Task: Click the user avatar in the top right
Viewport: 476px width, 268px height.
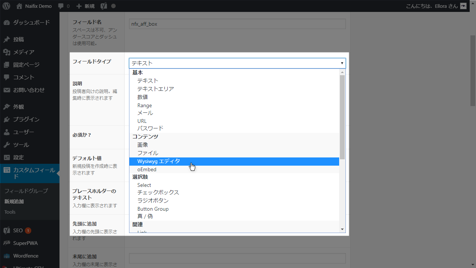Action: tap(463, 6)
